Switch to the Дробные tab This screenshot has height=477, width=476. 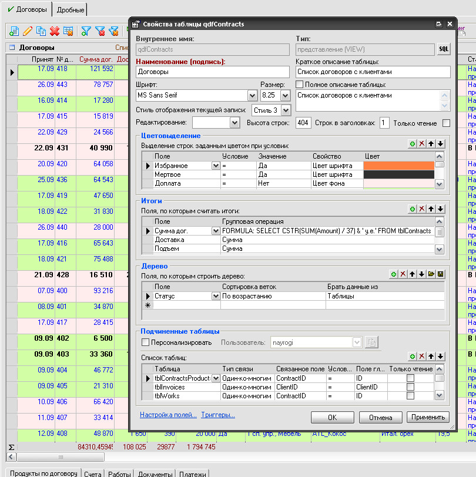[x=71, y=10]
